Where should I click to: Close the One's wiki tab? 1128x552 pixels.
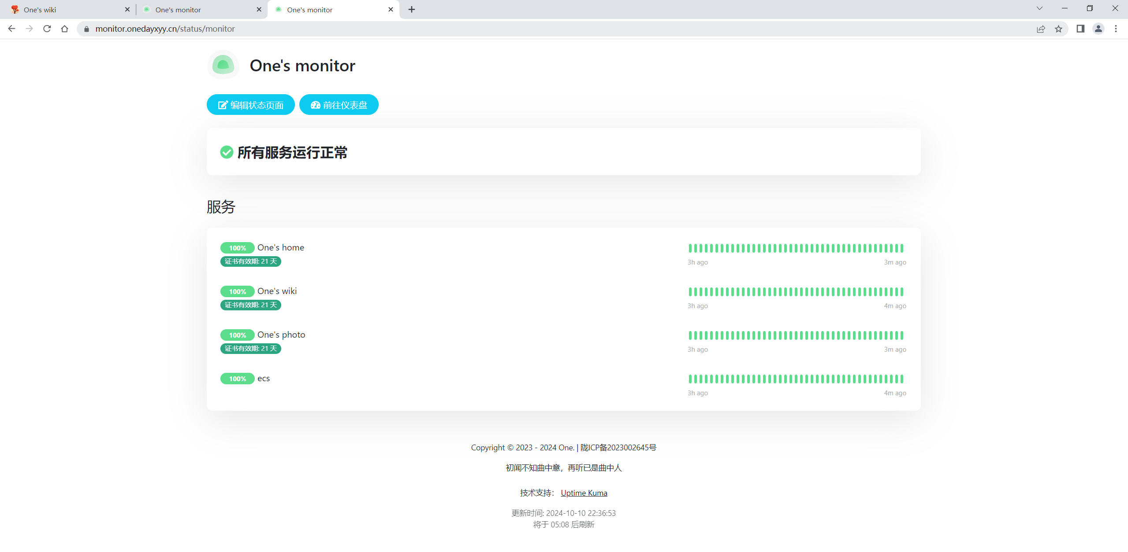click(127, 9)
